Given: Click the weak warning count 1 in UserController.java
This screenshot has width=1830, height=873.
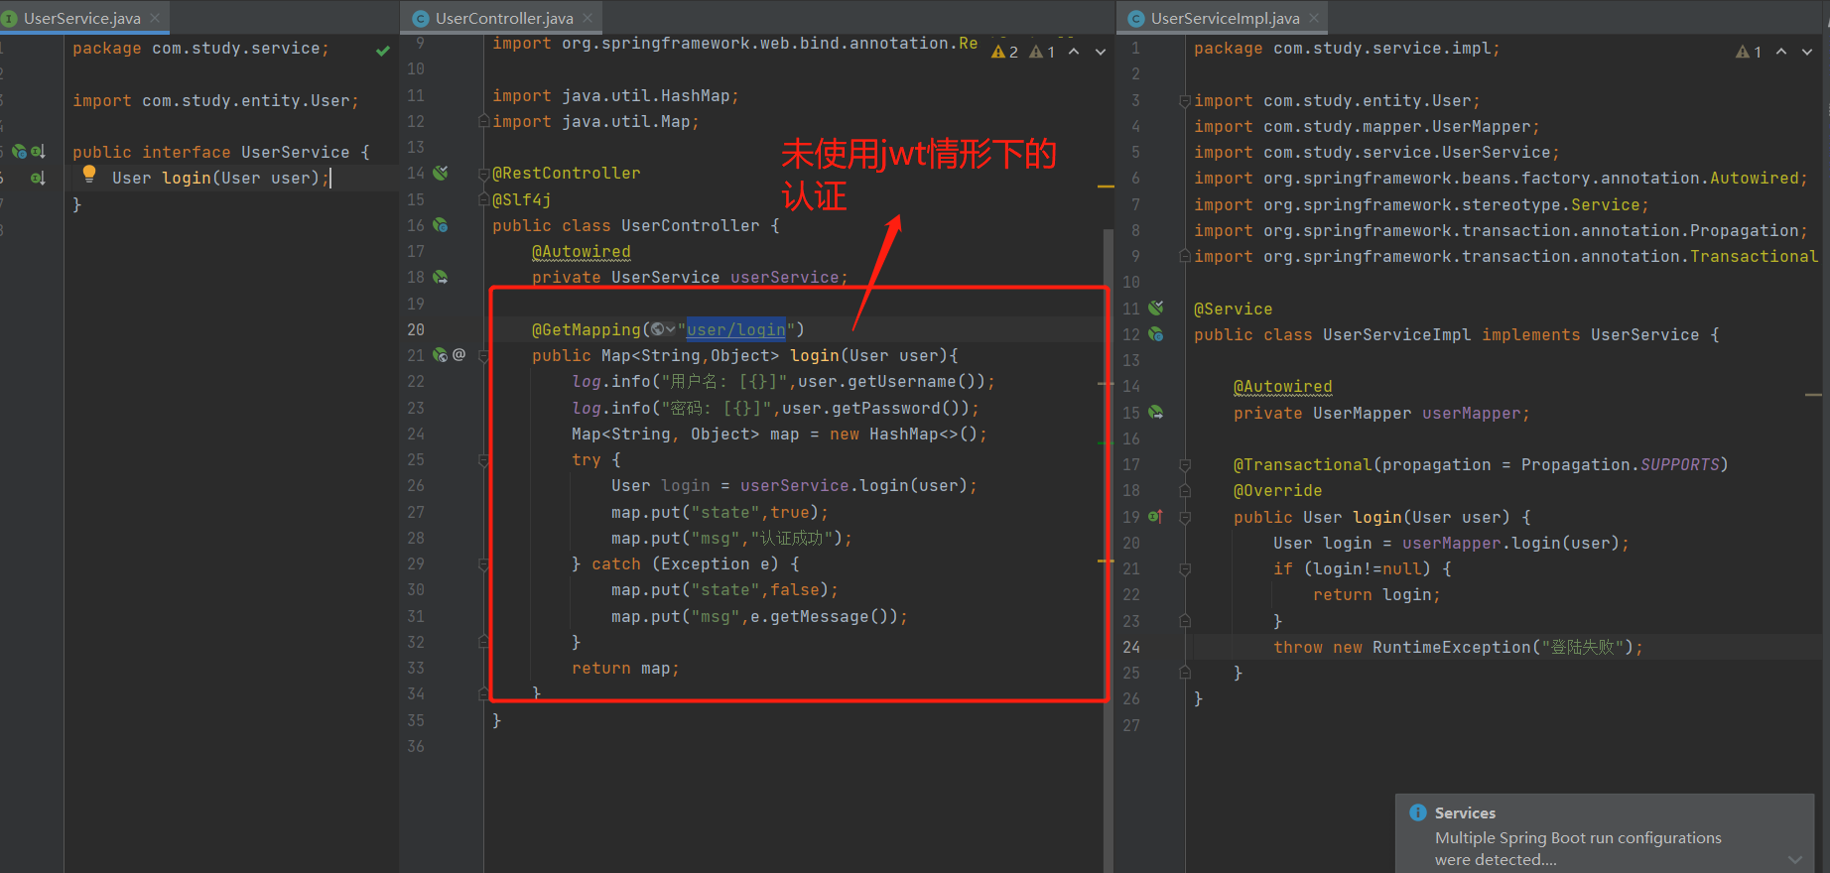Looking at the screenshot, I should point(1043,52).
